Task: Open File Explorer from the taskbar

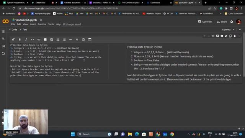Action: click(x=130, y=134)
